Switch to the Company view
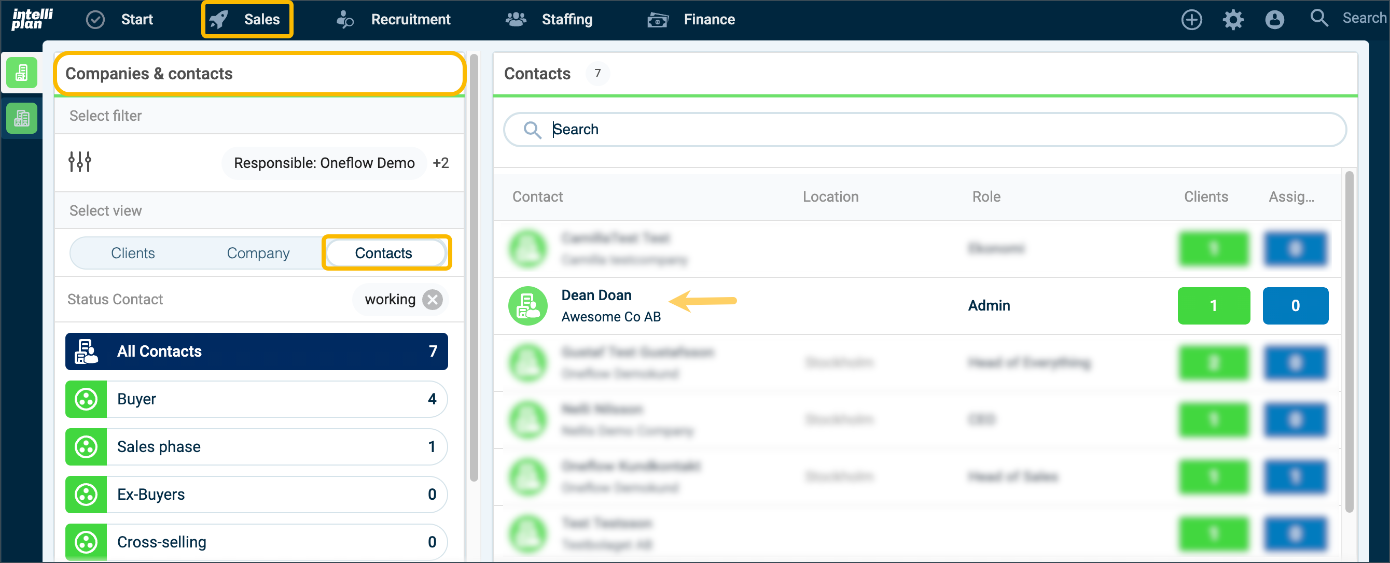 tap(258, 253)
